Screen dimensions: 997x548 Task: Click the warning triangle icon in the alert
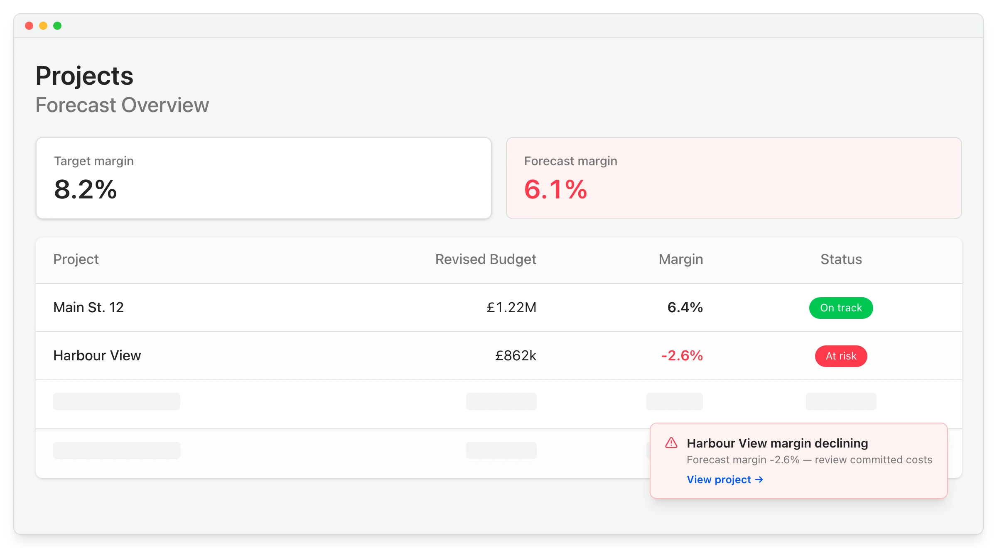(671, 443)
